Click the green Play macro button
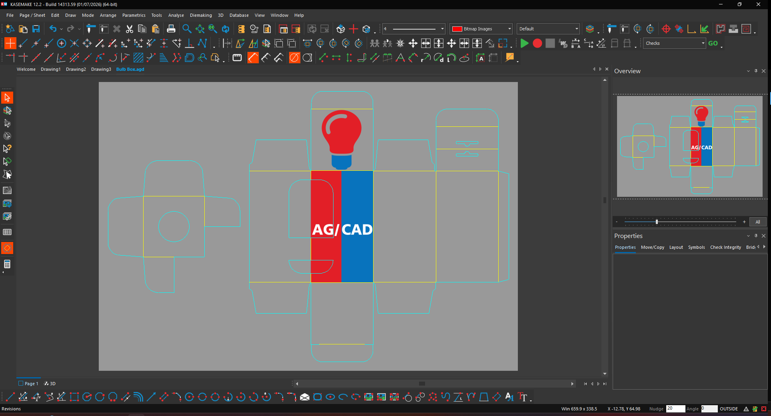Viewport: 771px width, 416px height. (x=524, y=43)
